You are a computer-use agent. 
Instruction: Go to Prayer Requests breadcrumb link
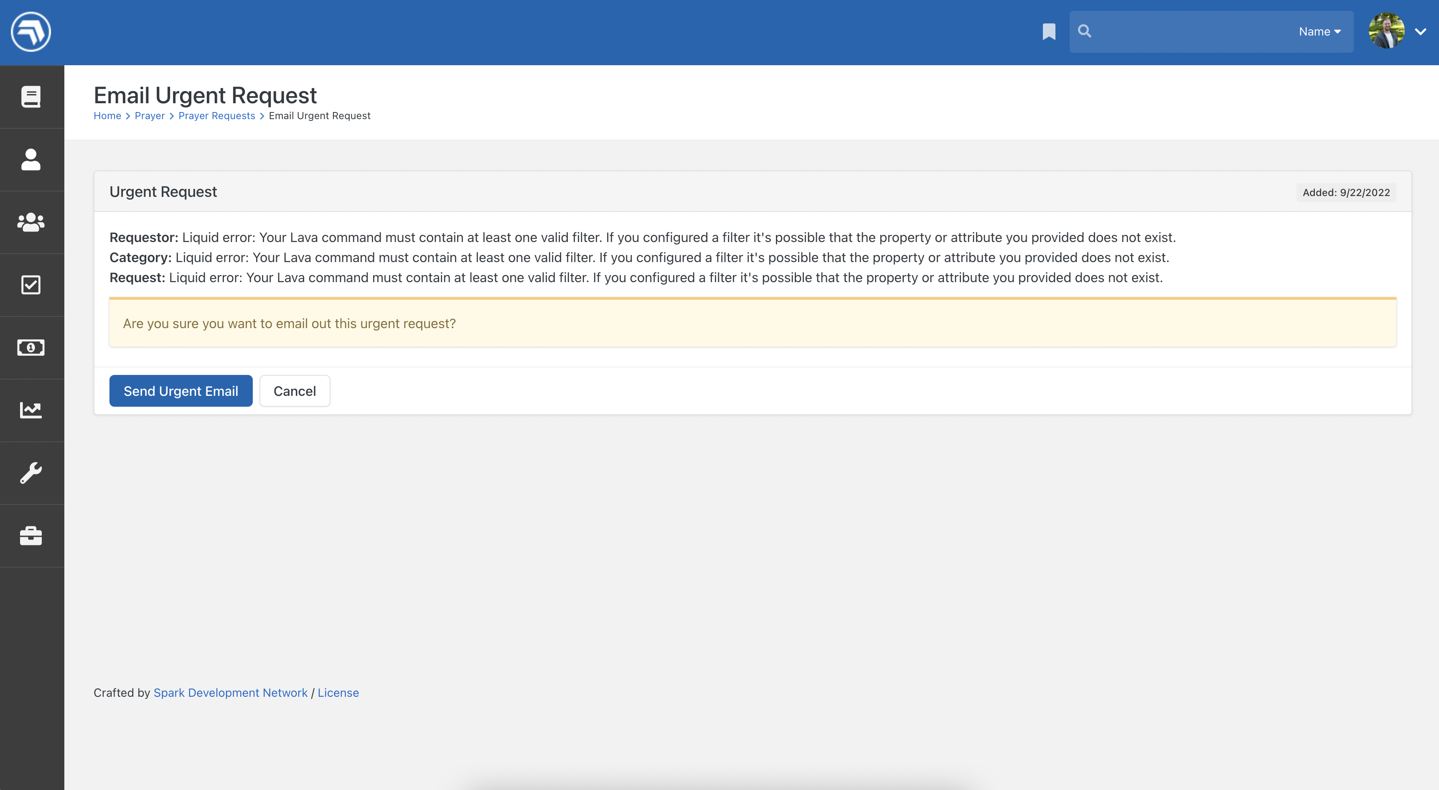[217, 116]
